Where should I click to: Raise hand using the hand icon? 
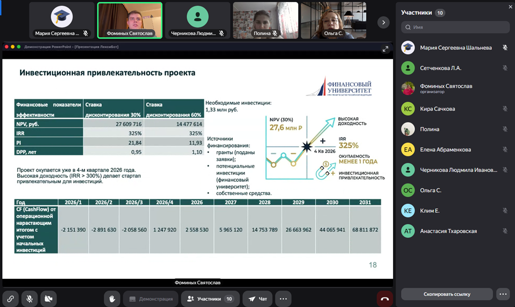[112, 299]
